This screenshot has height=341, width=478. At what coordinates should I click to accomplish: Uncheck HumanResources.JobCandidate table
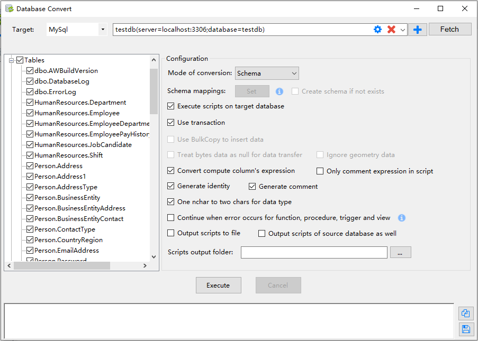coord(30,145)
